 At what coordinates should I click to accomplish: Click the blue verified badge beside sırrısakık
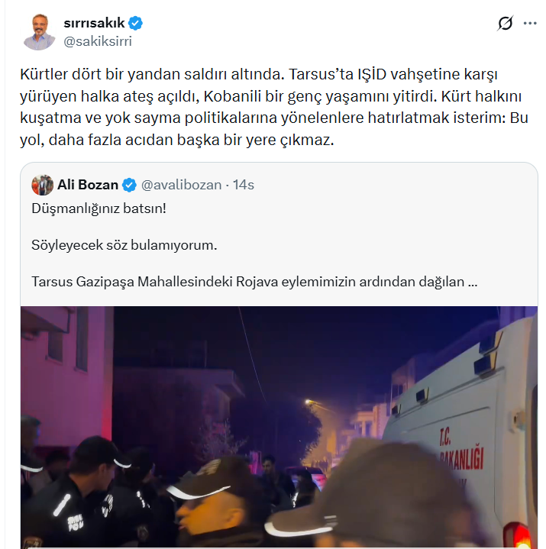[135, 23]
